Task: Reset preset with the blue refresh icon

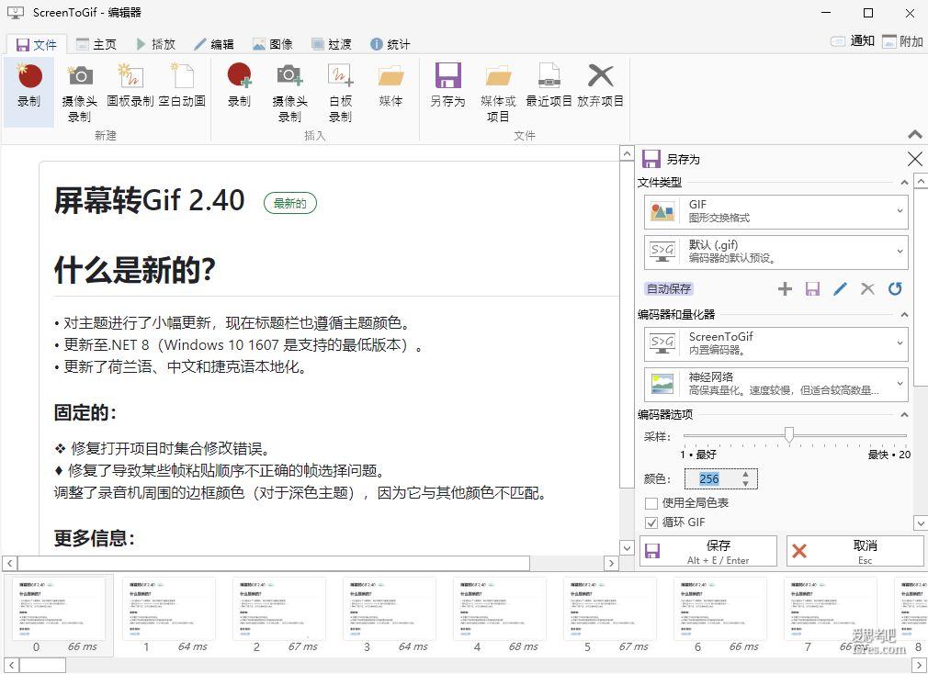Action: [x=895, y=288]
